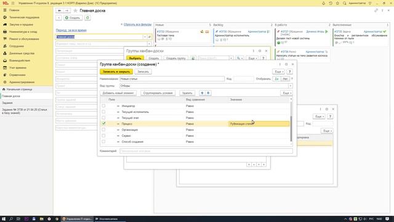Set Отображать to Да
Viewport: 394px width, 222px height.
[276, 79]
